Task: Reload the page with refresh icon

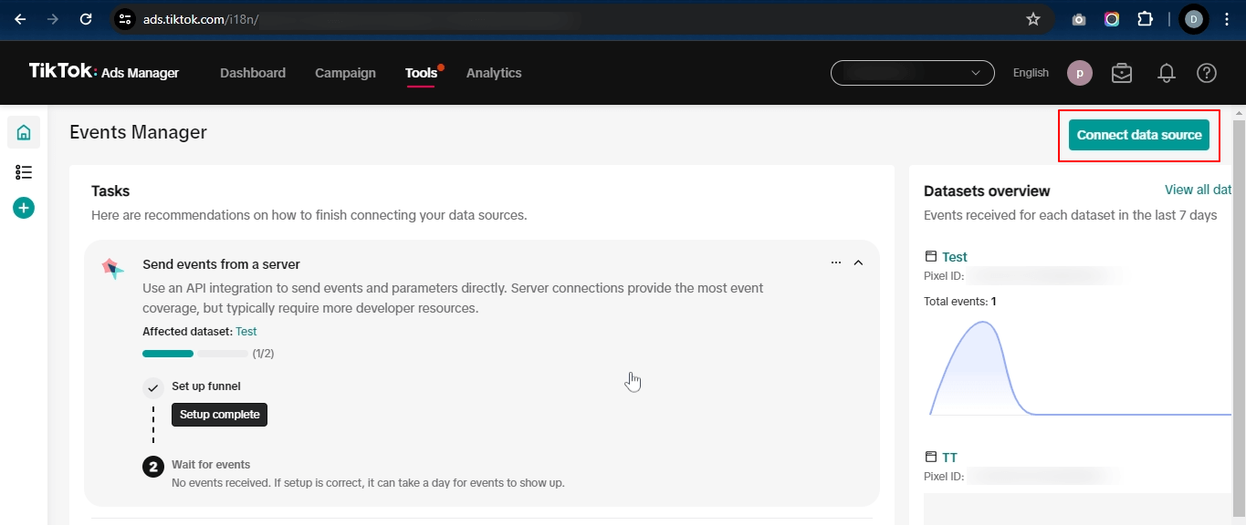Action: 86,19
